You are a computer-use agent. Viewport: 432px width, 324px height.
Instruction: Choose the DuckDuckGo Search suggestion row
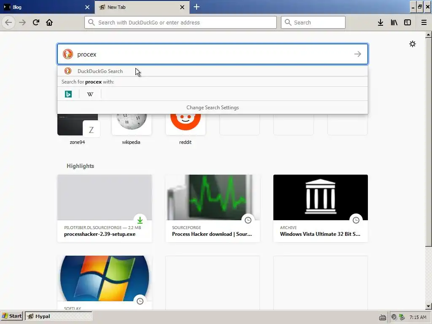point(213,71)
